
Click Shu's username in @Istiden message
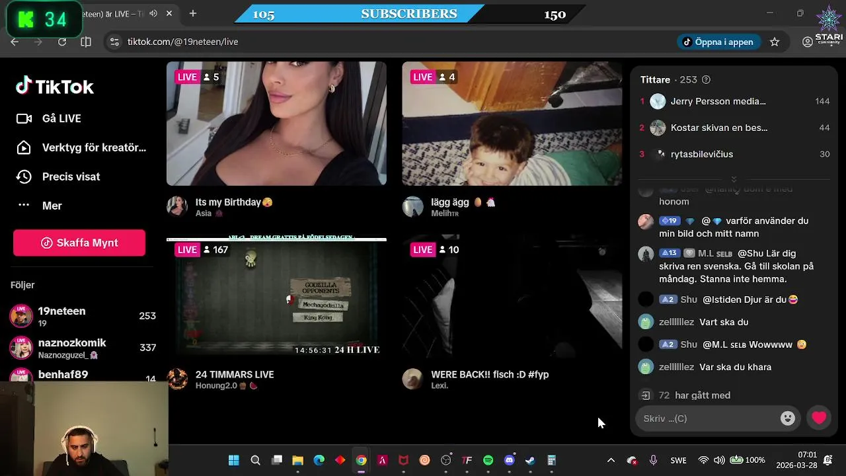[x=689, y=299]
